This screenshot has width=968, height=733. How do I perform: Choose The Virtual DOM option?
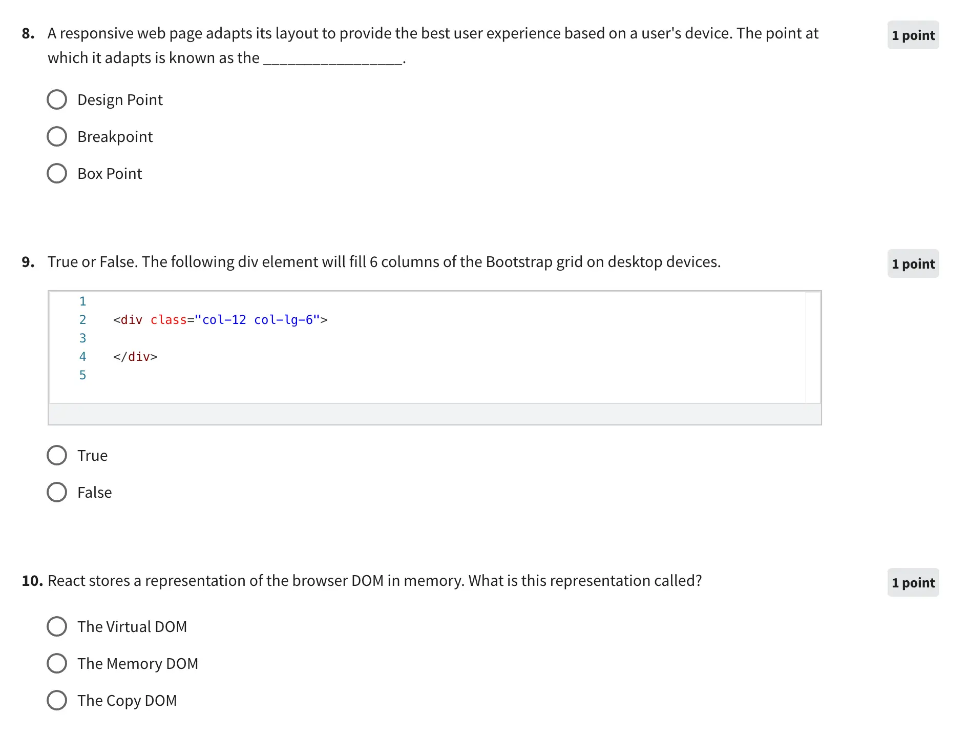tap(57, 627)
